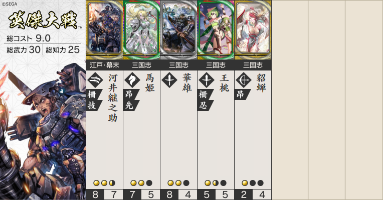Click the spear unit icon beside 華雄
The image size is (383, 200).
tap(169, 80)
